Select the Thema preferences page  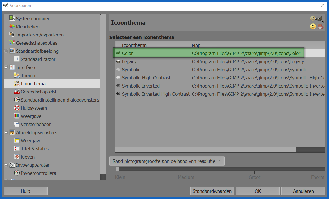(x=28, y=76)
